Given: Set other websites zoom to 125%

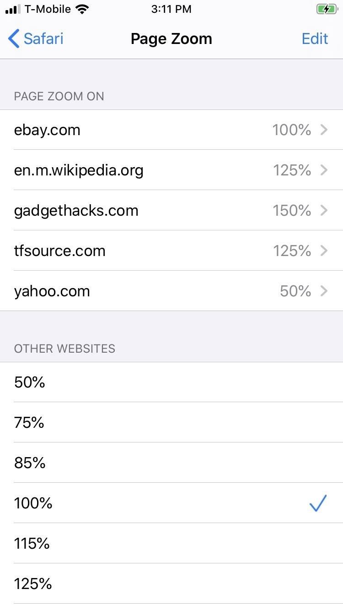Looking at the screenshot, I should 171,584.
